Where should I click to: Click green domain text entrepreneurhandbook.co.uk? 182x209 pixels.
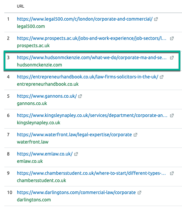(48, 84)
